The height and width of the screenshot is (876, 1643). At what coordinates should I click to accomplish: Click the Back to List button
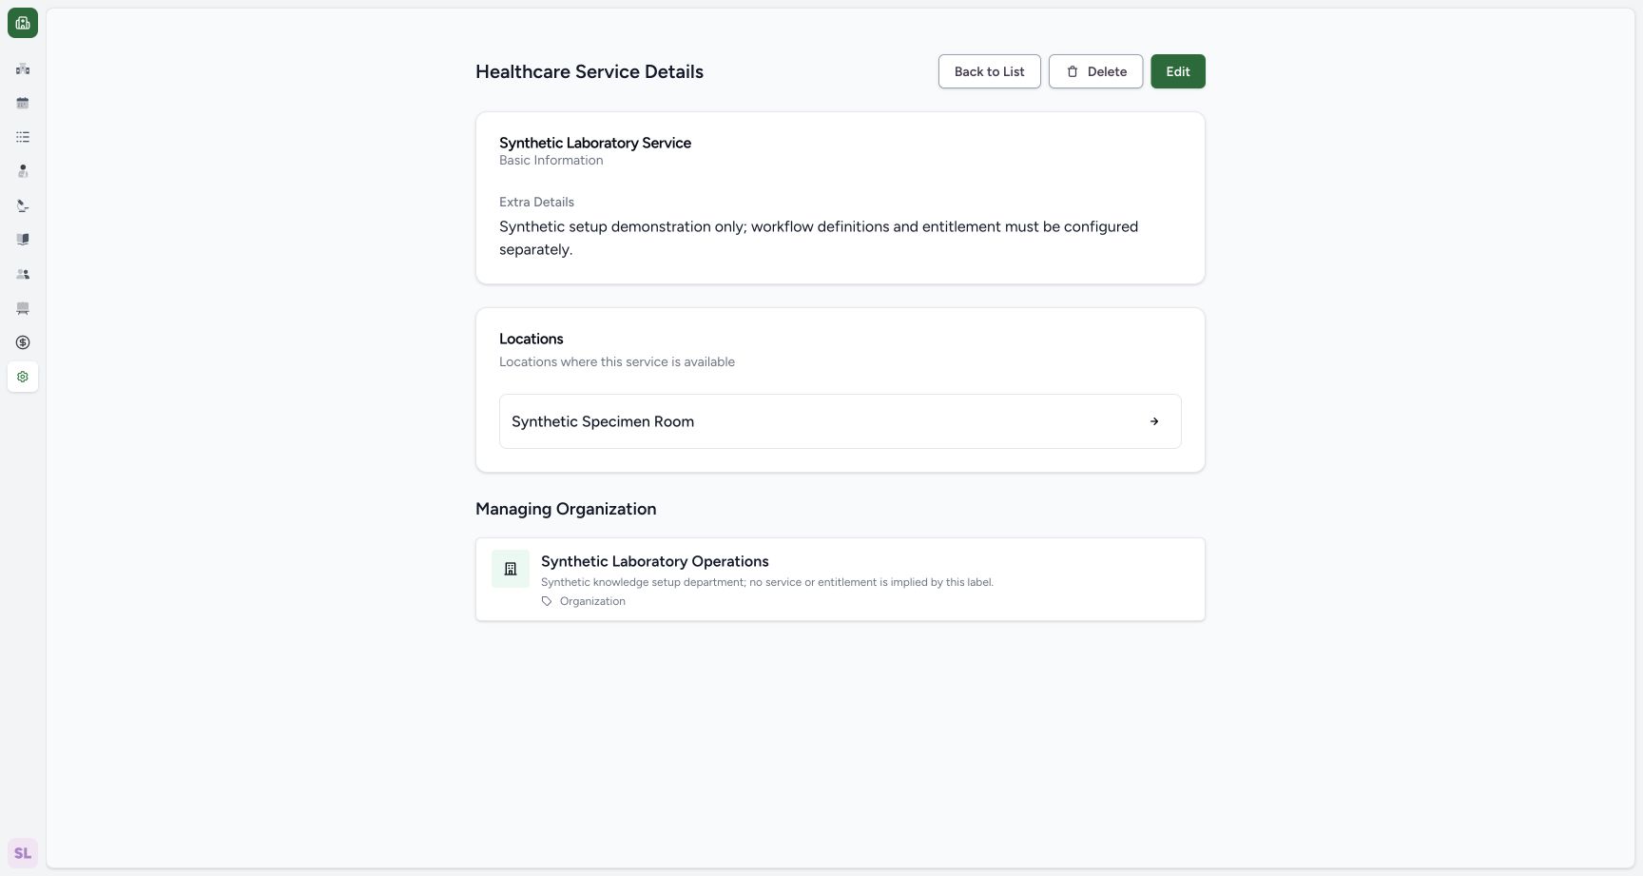click(x=989, y=71)
